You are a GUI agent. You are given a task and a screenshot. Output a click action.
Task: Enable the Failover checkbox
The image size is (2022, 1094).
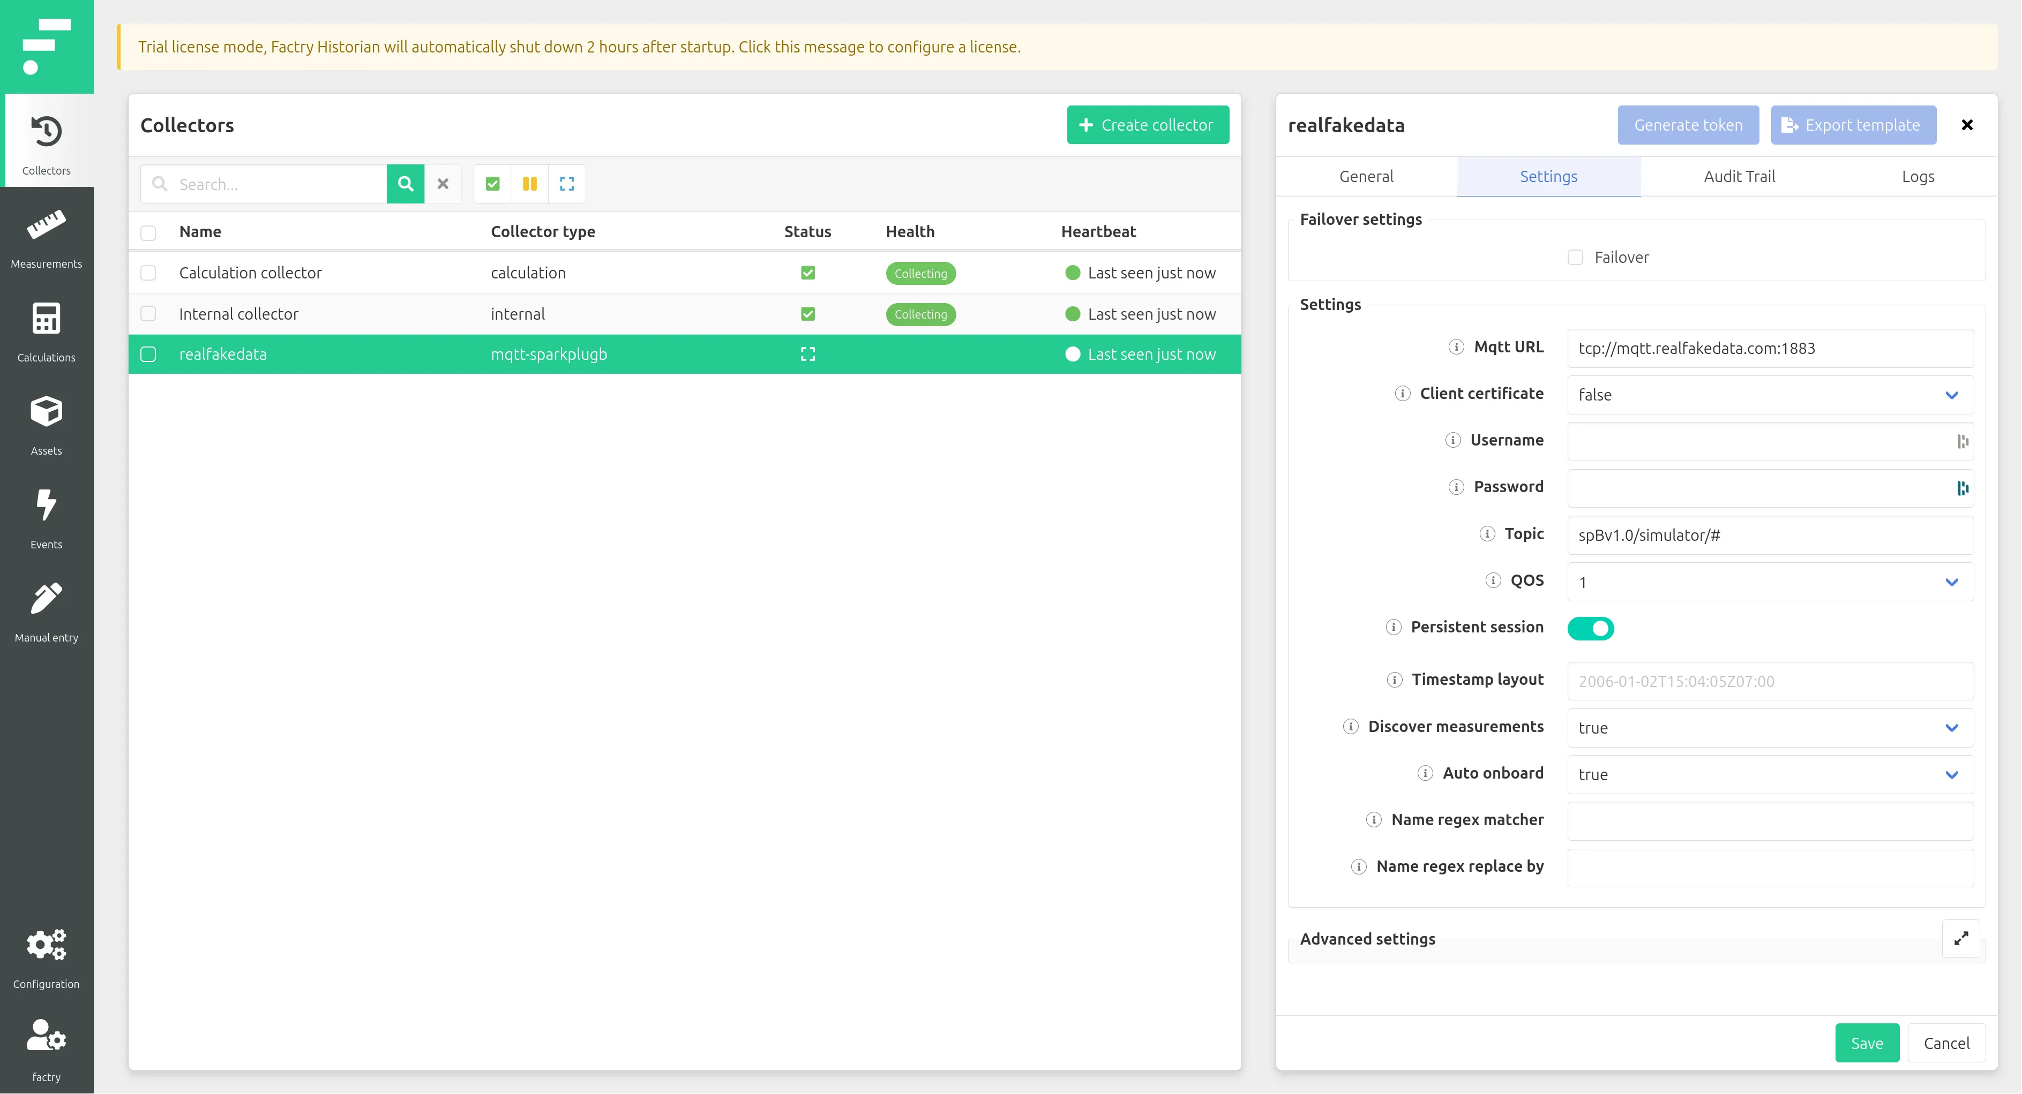[x=1575, y=258]
